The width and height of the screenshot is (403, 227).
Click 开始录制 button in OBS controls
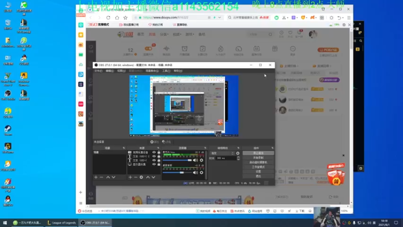click(x=258, y=158)
